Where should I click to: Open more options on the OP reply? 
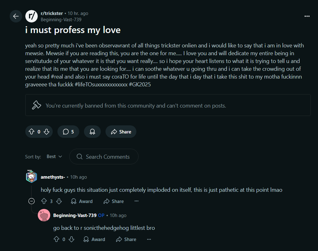click(149, 239)
